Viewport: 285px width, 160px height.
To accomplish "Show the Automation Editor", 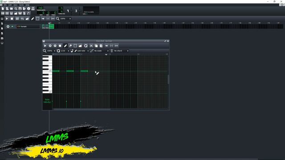I will [16, 13].
